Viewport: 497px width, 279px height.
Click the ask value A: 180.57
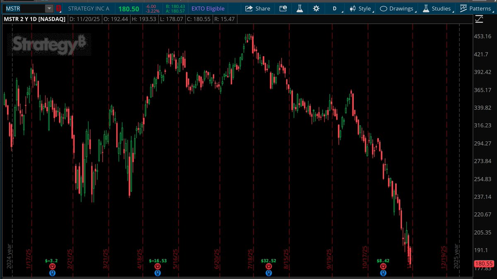coord(174,11)
